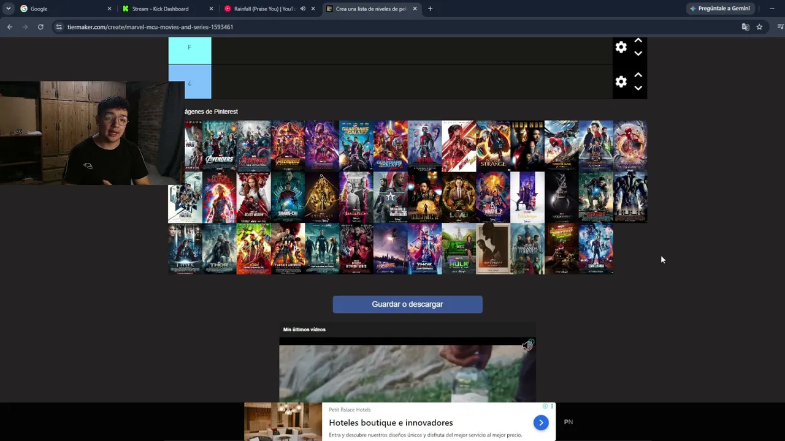
Task: Select the Falcon and the Winter Soldier poster
Action: click(x=391, y=197)
